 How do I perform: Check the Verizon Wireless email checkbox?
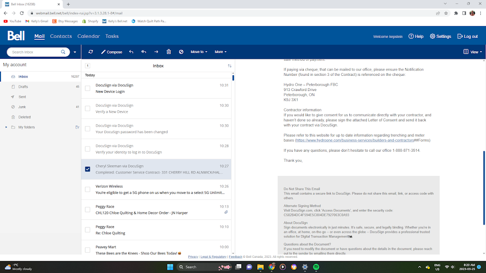coord(88,190)
